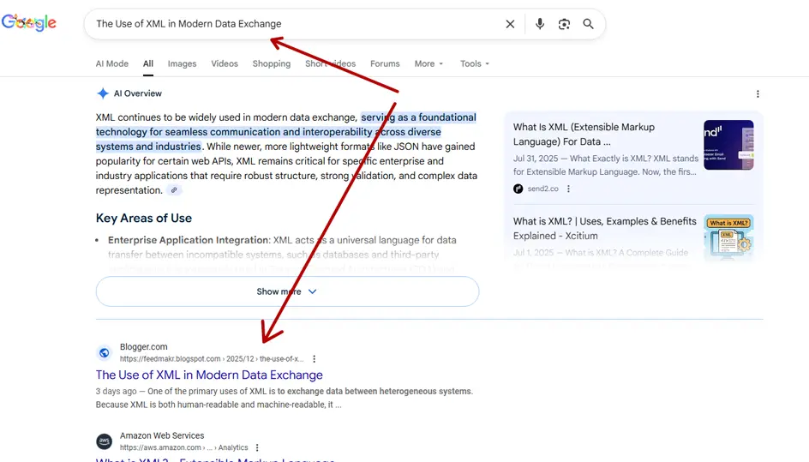Viewport: 809px width, 462px height.
Task: Switch to the Images tab
Action: click(x=182, y=63)
